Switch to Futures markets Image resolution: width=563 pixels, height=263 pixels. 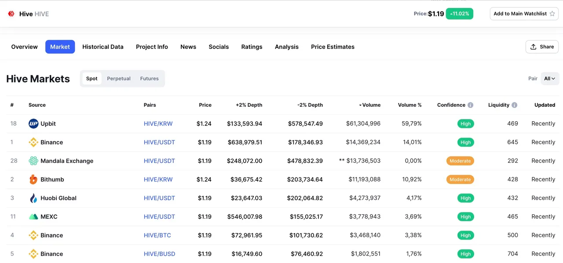tap(150, 79)
